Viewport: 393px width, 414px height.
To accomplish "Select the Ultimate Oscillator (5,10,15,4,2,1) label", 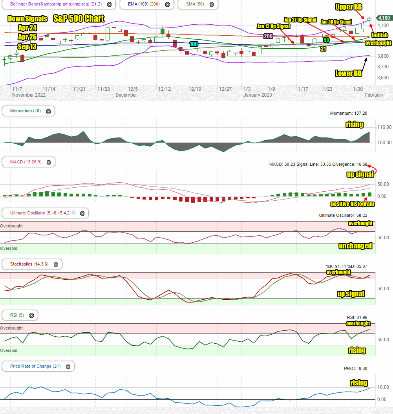I will [42, 213].
